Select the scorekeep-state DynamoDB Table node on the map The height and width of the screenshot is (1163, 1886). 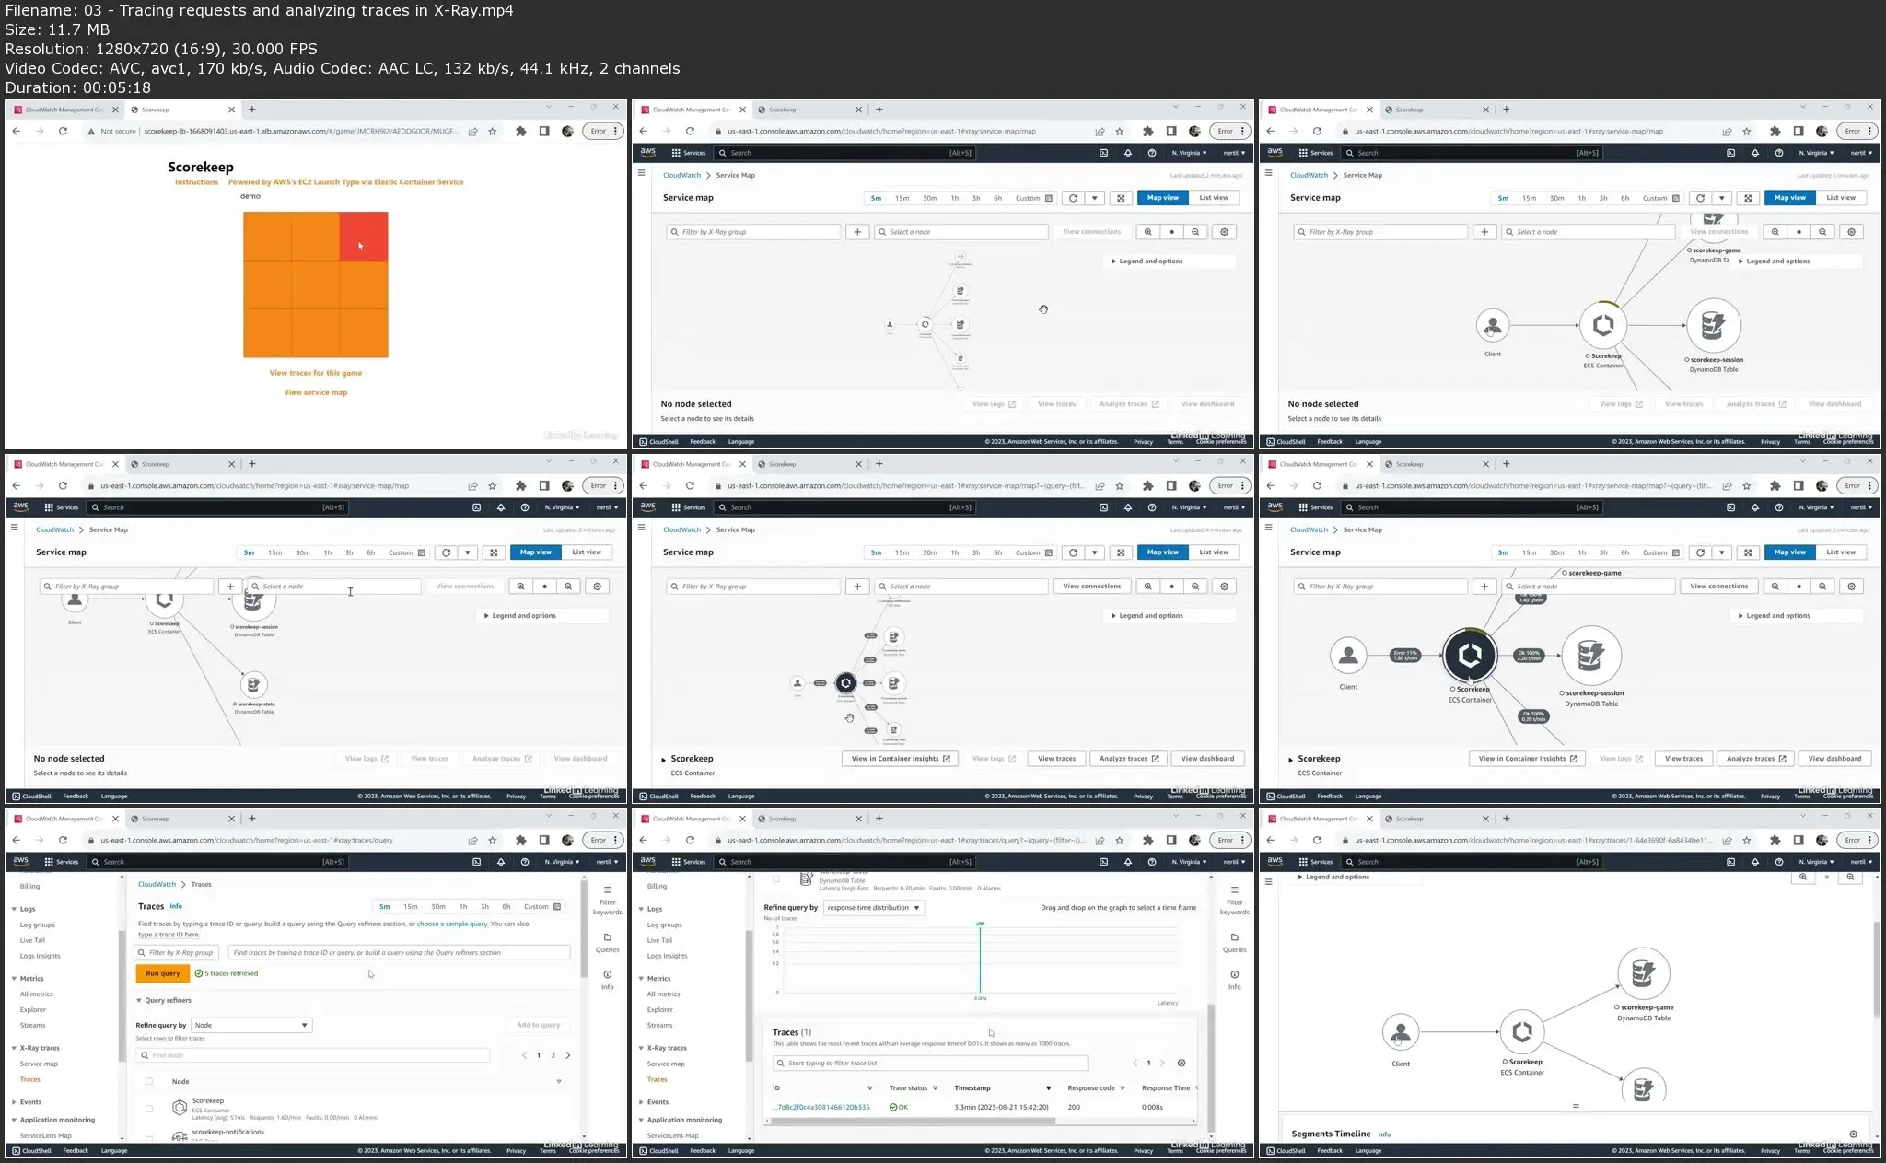(253, 685)
